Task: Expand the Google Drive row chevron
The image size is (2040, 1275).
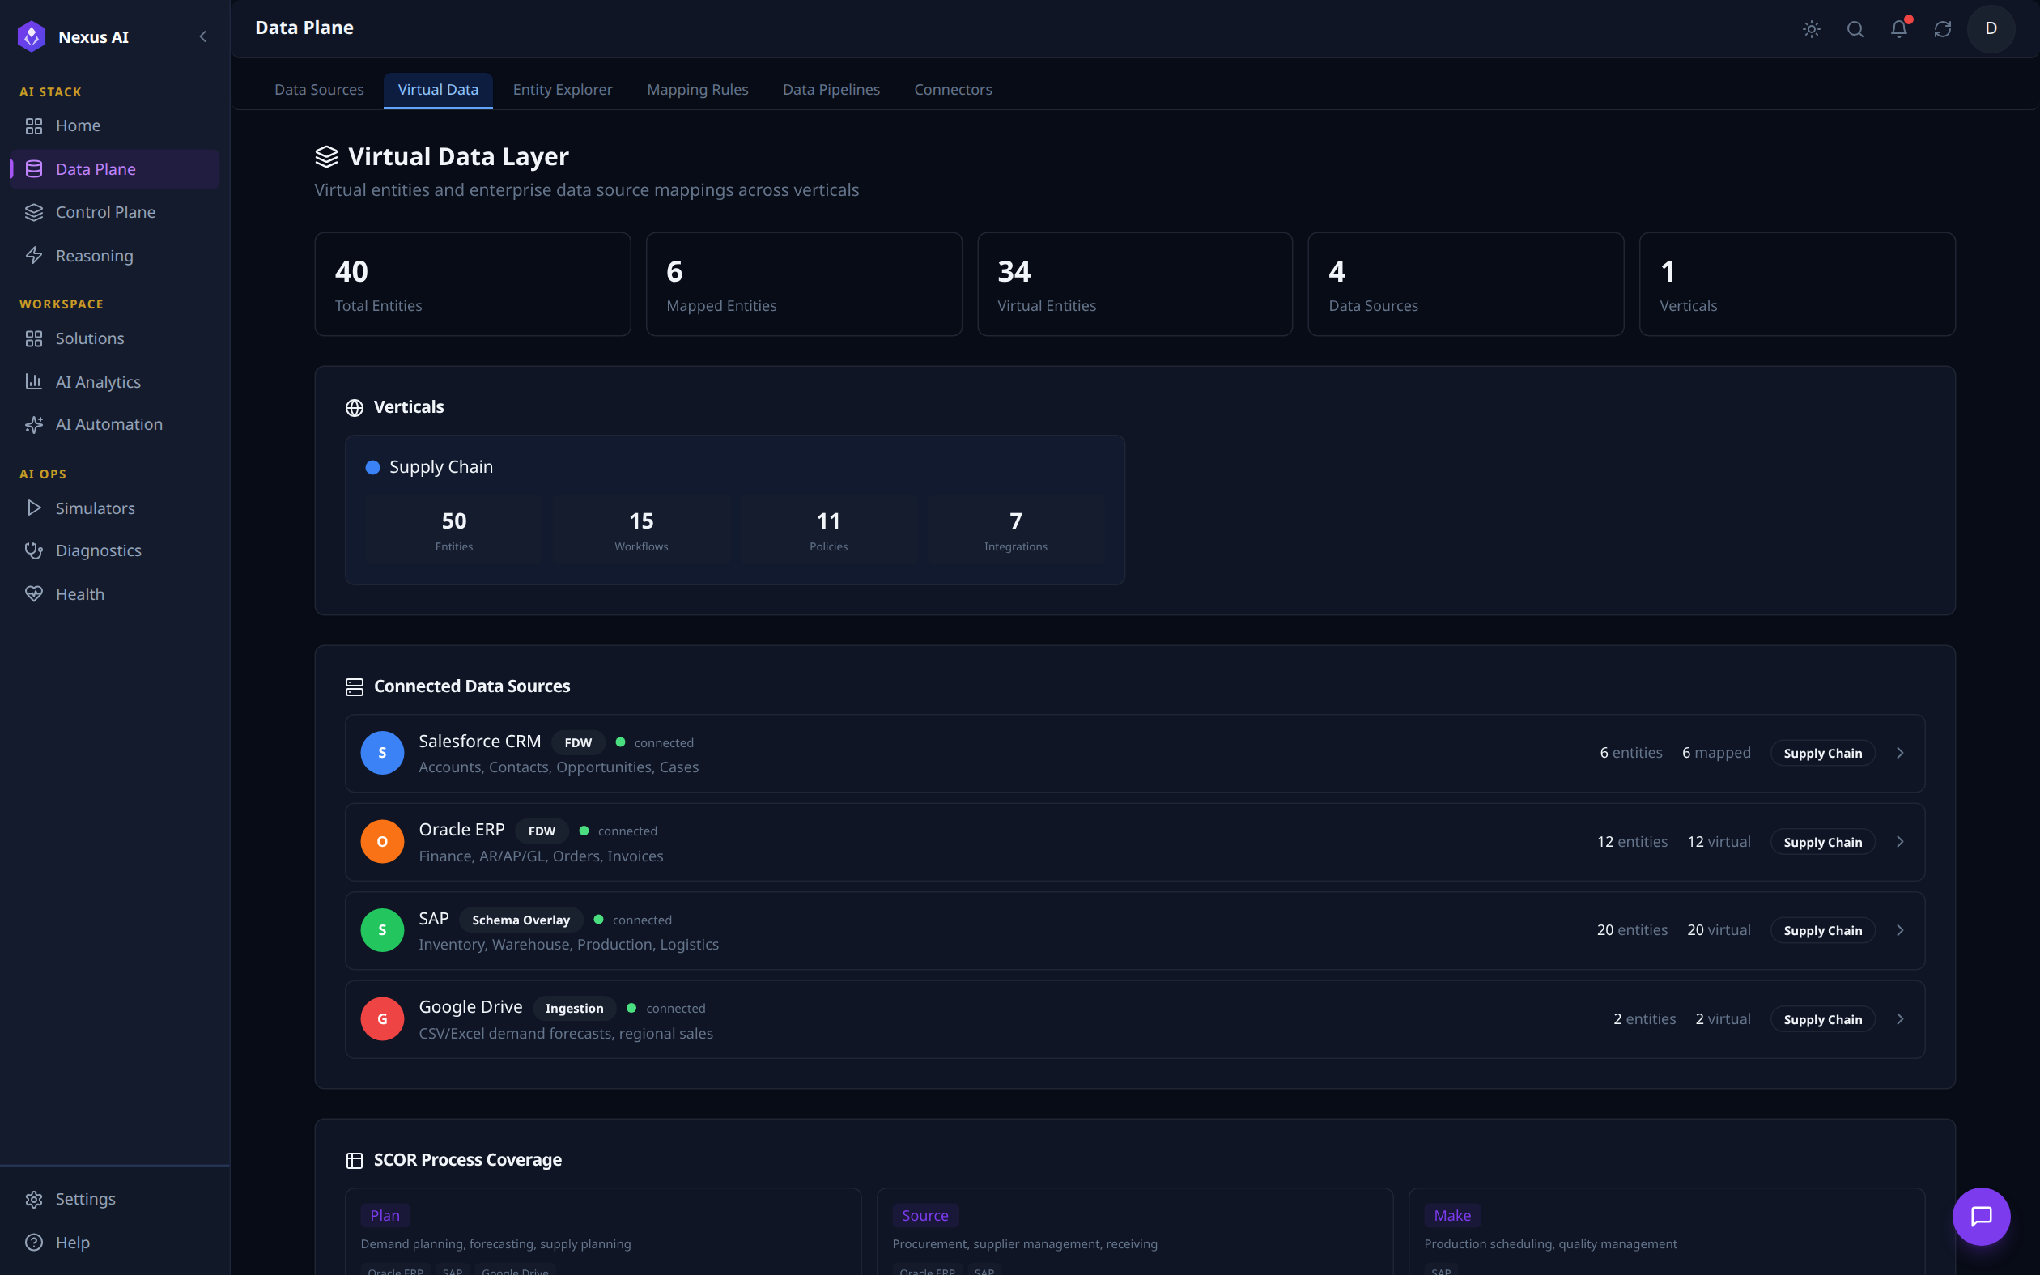Action: pos(1900,1018)
